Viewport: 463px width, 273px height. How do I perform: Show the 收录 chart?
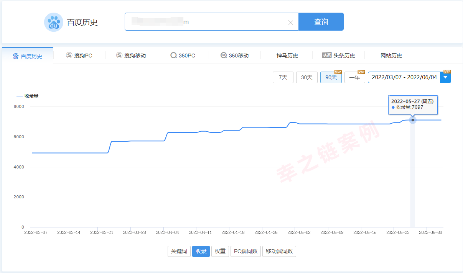(x=201, y=251)
